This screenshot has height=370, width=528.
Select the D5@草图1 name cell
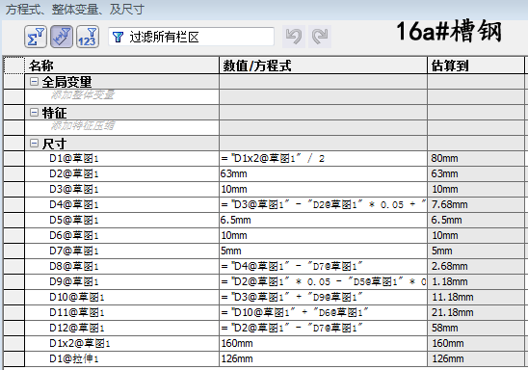click(x=122, y=221)
